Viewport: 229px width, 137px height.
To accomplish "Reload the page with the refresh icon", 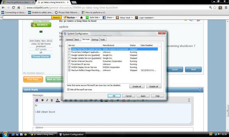I will coord(13,8).
